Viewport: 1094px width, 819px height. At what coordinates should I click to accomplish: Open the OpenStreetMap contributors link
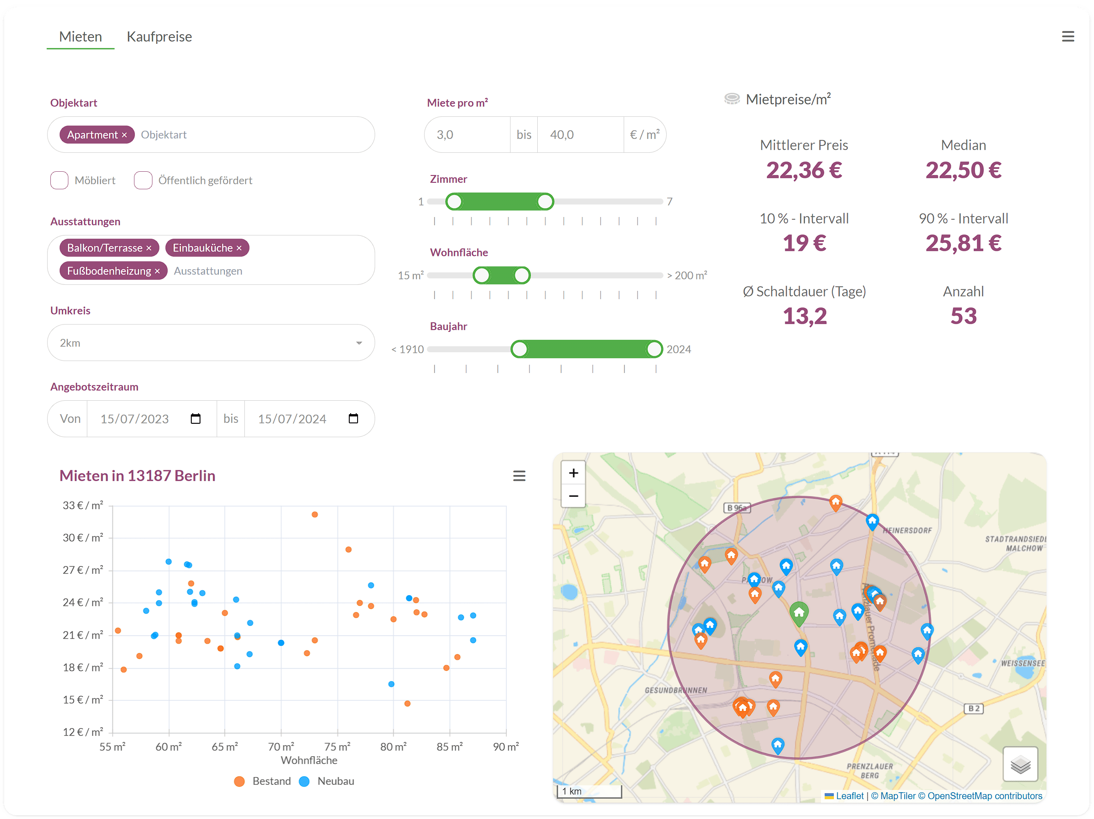pyautogui.click(x=984, y=796)
